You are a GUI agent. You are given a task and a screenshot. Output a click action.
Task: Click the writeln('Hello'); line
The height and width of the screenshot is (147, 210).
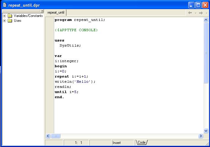75,82
